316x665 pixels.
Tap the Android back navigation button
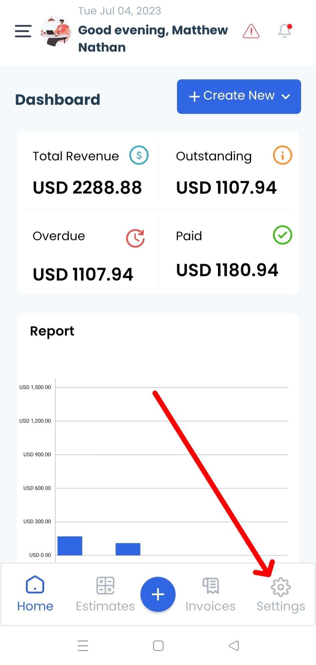click(234, 646)
